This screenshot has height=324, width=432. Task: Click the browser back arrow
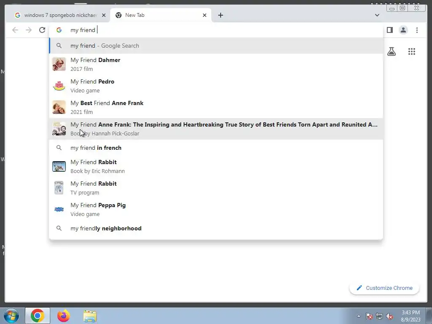15,30
